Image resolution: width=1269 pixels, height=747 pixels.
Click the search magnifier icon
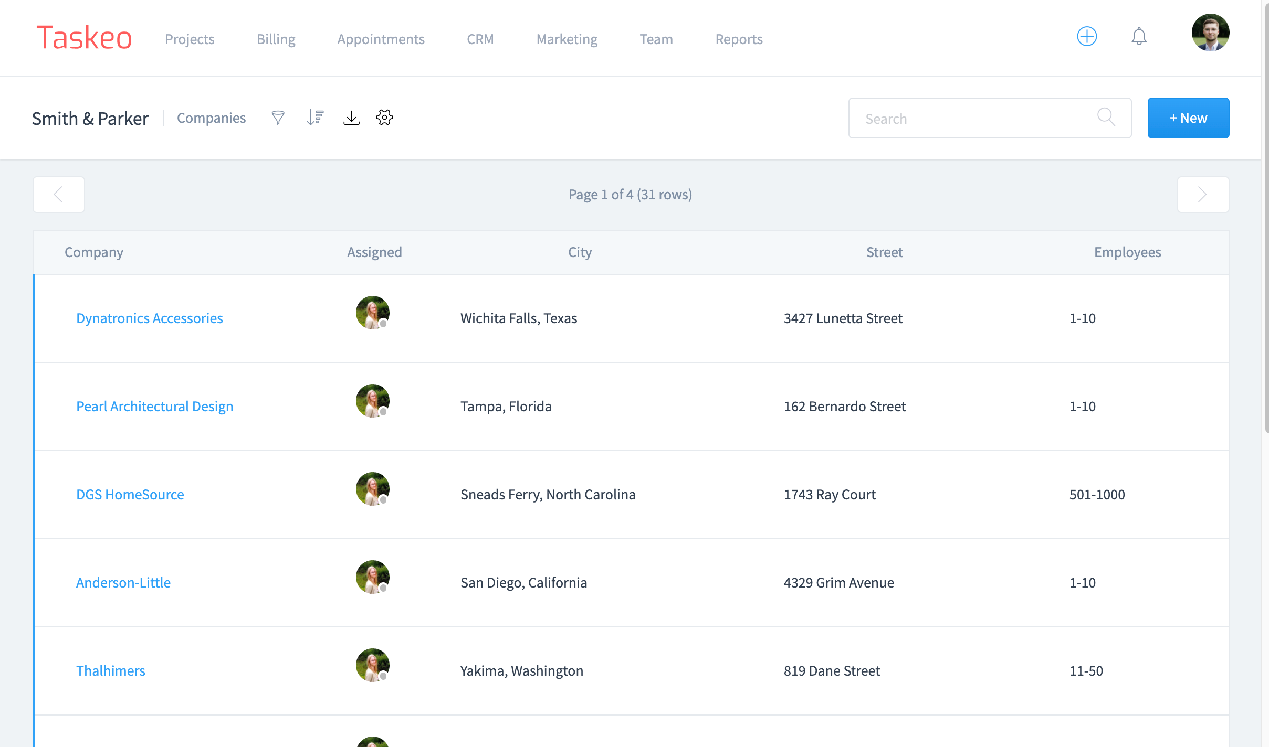coord(1107,118)
